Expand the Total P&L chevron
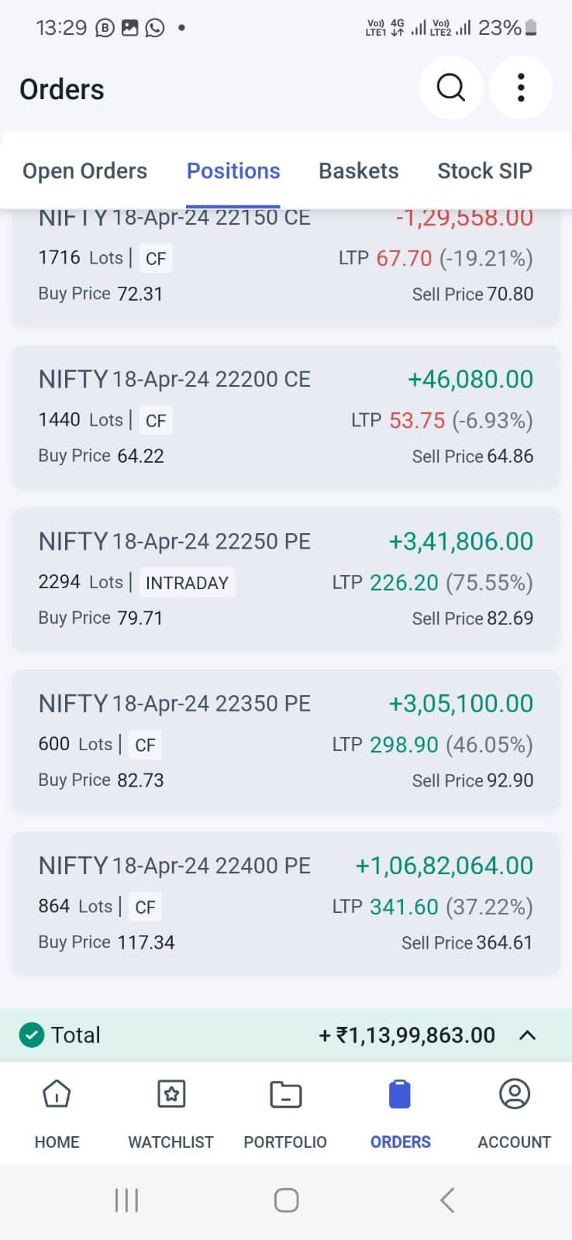The image size is (572, 1240). [527, 1035]
